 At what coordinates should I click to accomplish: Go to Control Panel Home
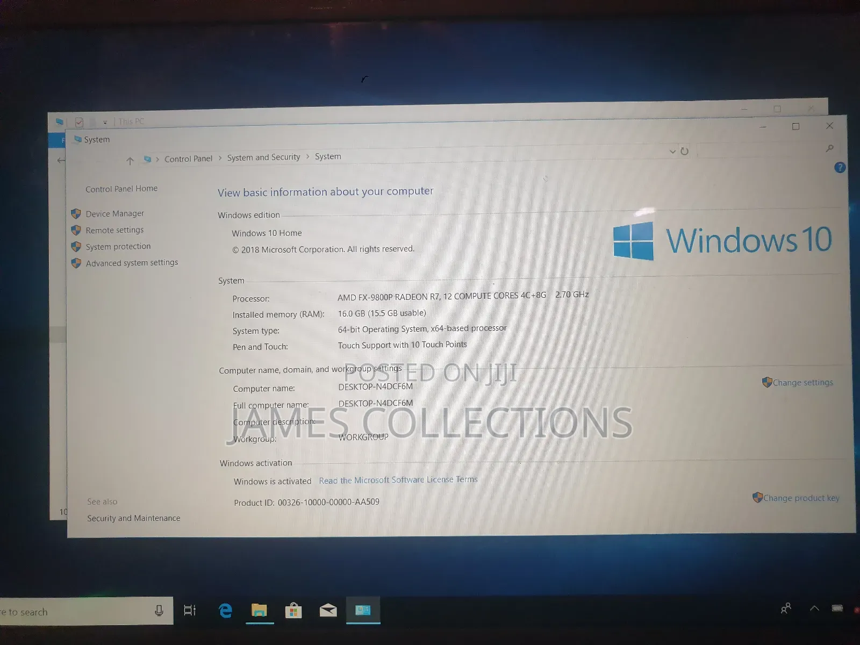[121, 189]
